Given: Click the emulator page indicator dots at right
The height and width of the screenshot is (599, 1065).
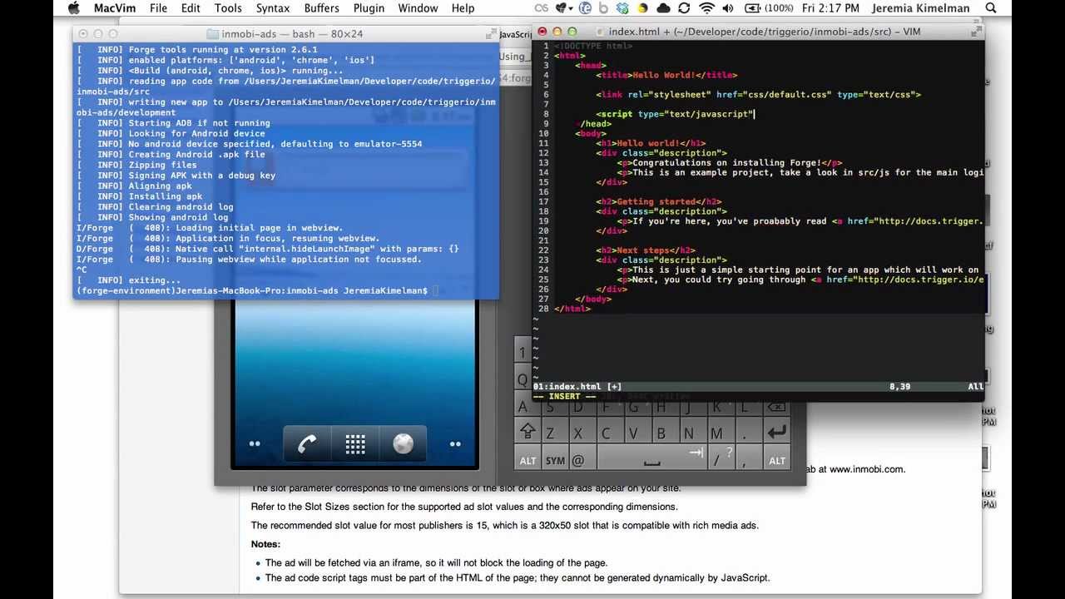Looking at the screenshot, I should tap(455, 444).
